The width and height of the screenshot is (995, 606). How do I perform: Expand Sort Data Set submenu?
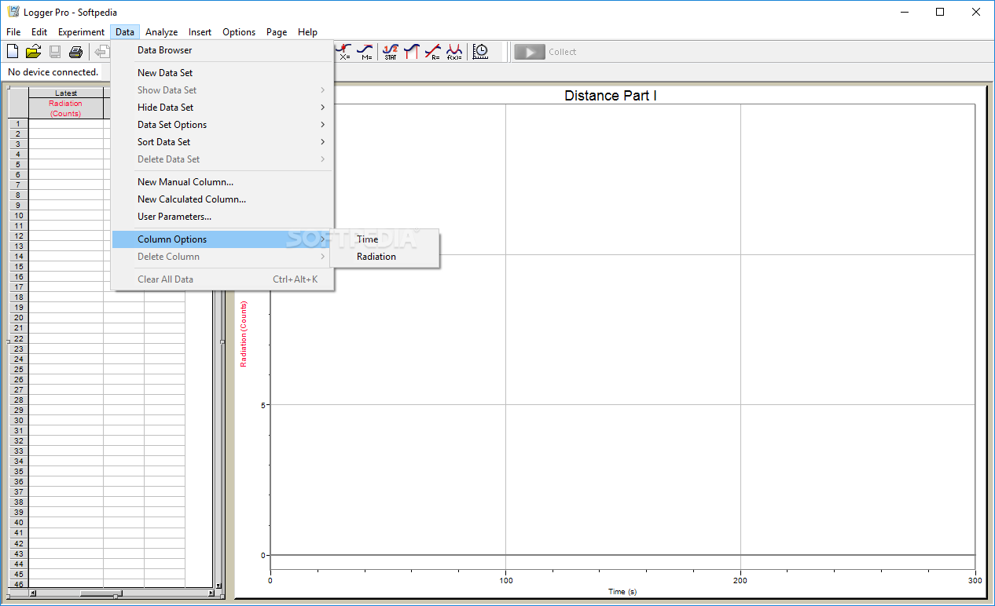pos(223,142)
